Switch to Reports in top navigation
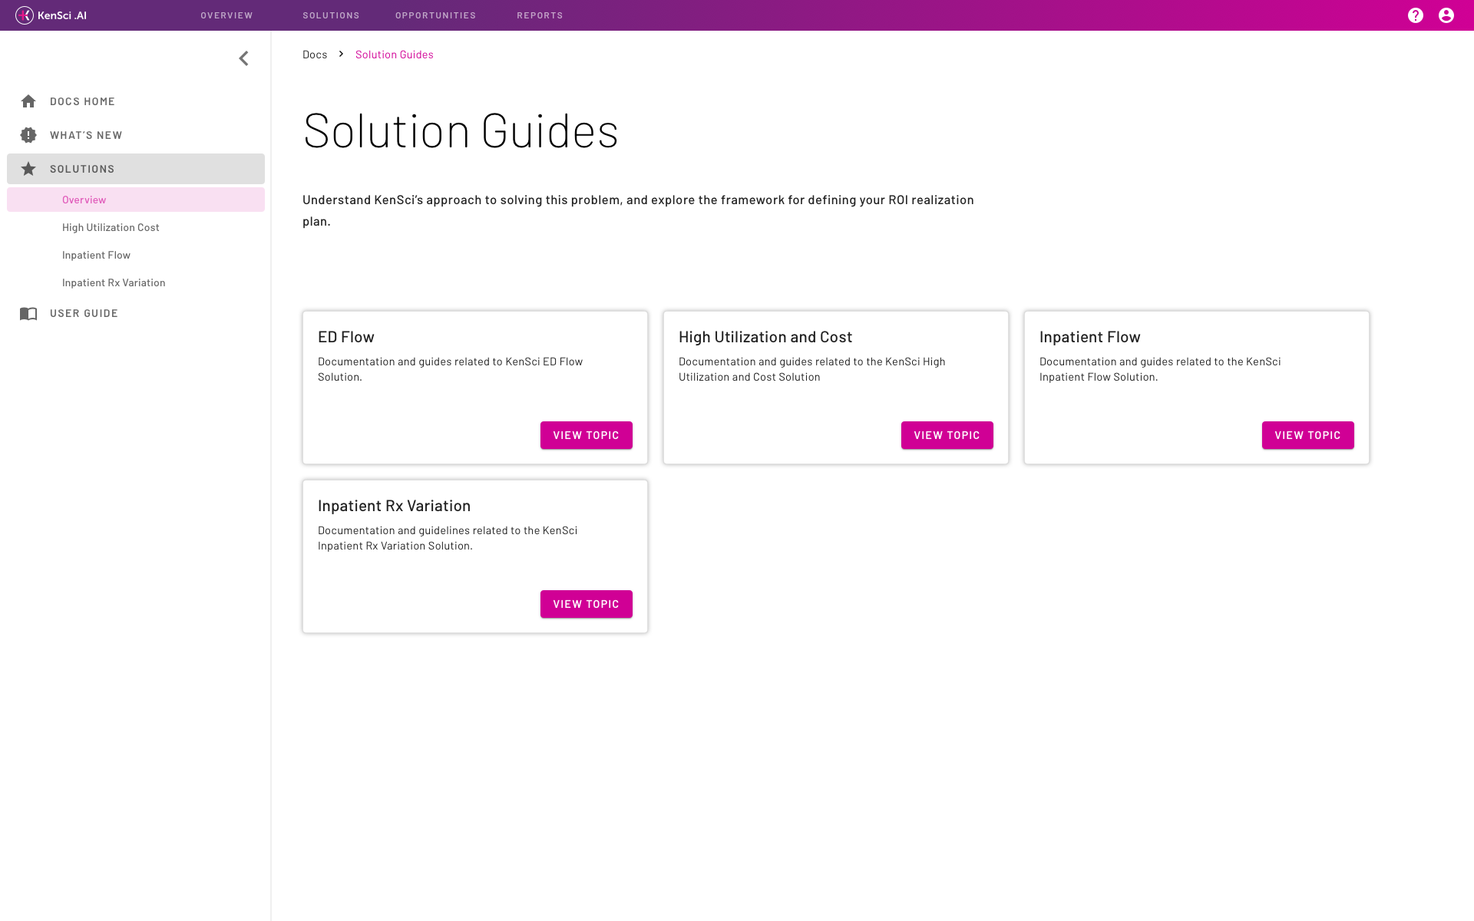This screenshot has width=1474, height=921. point(540,15)
